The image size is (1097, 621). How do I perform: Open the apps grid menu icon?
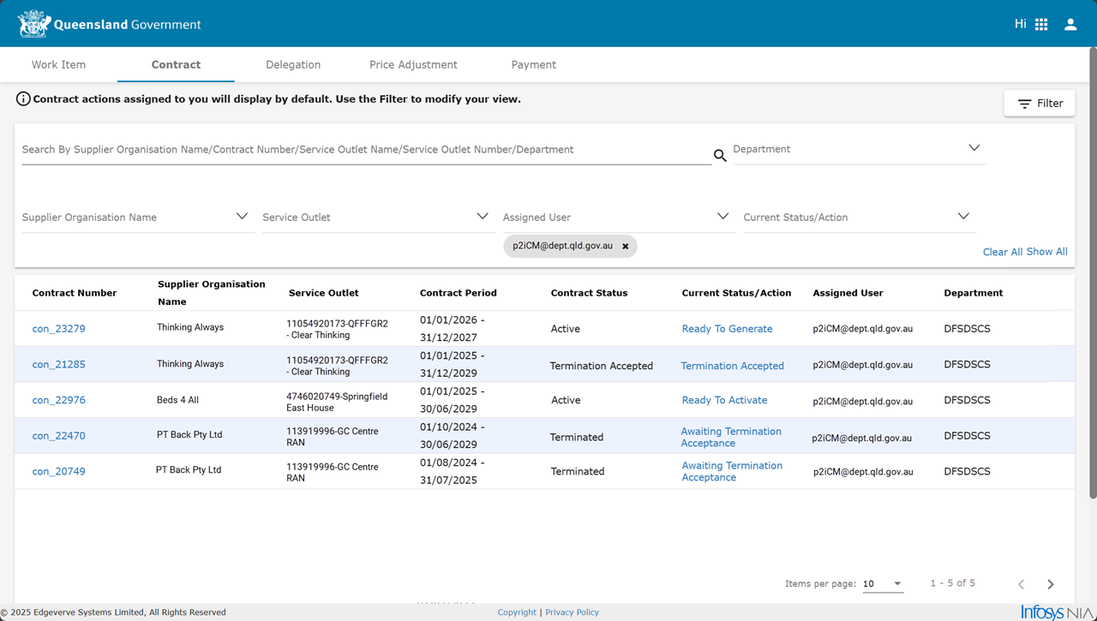[1041, 25]
